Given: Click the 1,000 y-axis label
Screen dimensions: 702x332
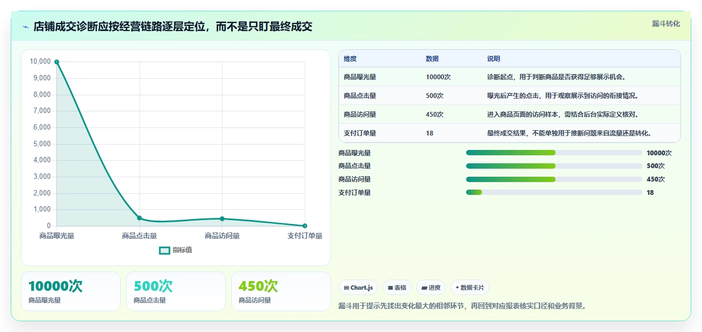Looking at the screenshot, I should 42,209.
